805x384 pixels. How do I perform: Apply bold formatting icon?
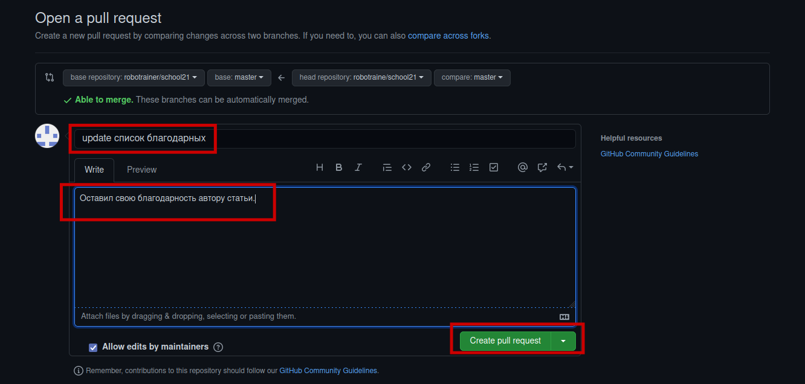tap(339, 167)
